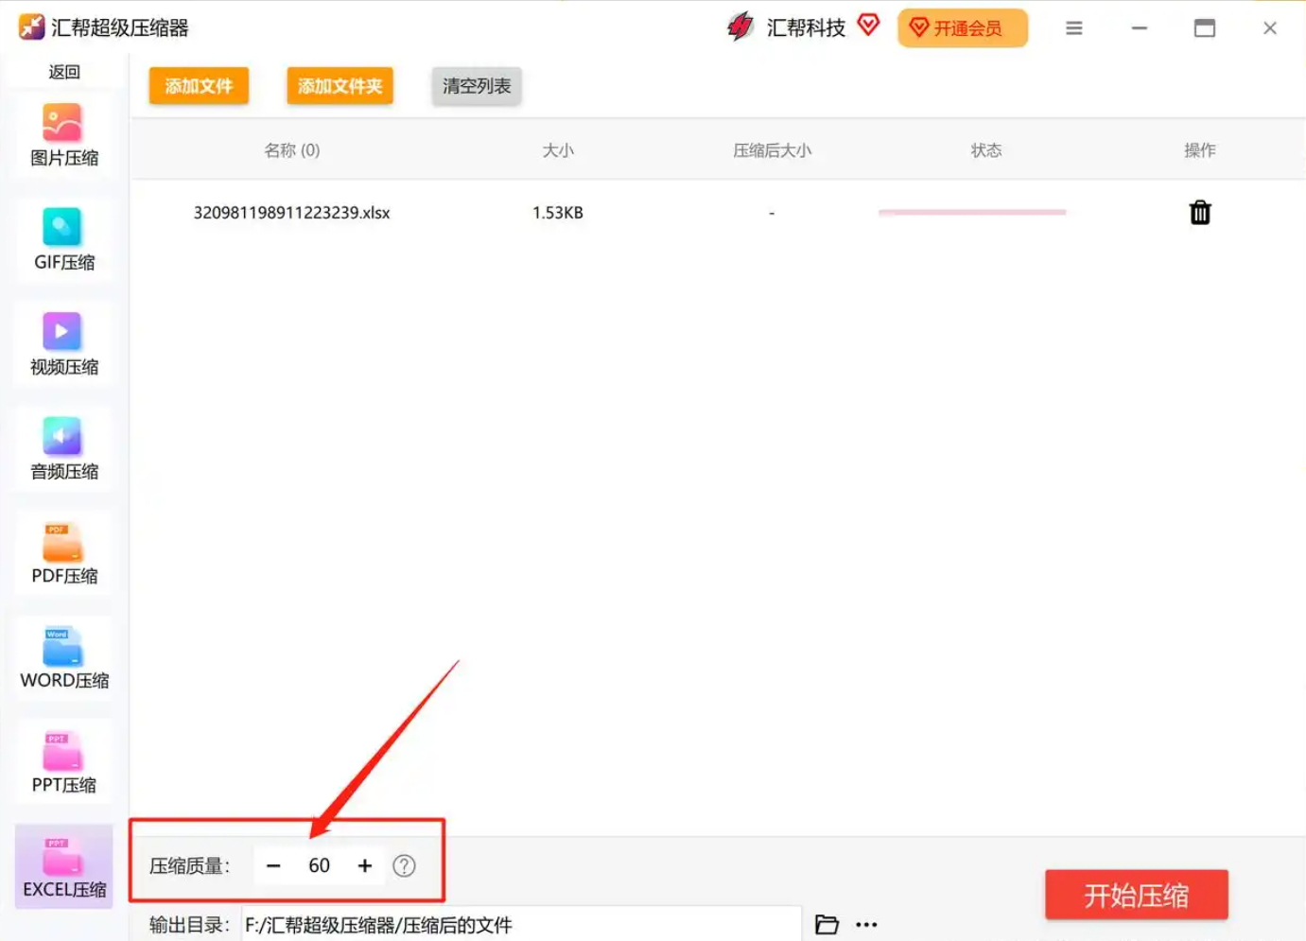
Task: Maximize the compressor window
Action: click(1205, 28)
